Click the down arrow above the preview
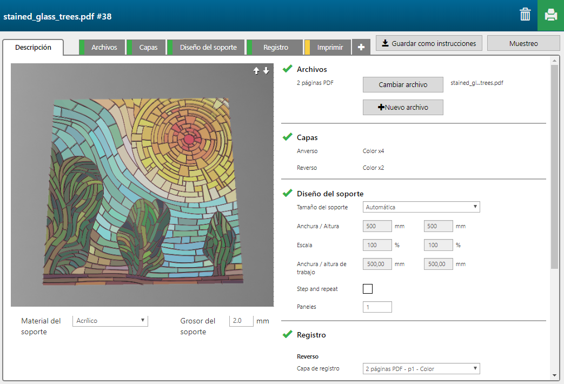Image resolution: width=564 pixels, height=384 pixels. point(266,71)
